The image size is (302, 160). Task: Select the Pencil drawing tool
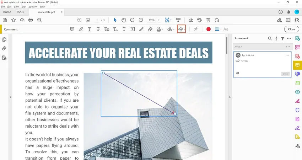(x=141, y=29)
